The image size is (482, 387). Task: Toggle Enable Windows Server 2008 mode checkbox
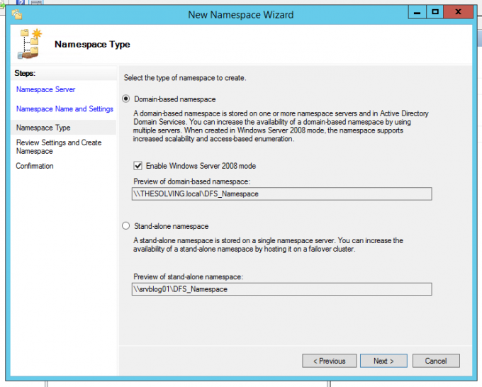(x=138, y=166)
